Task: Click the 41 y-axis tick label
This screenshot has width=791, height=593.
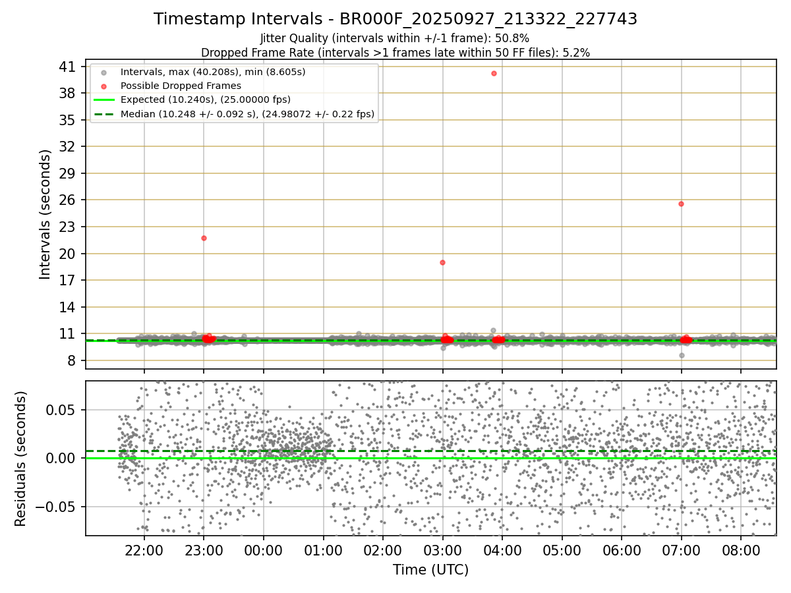Action: [69, 67]
